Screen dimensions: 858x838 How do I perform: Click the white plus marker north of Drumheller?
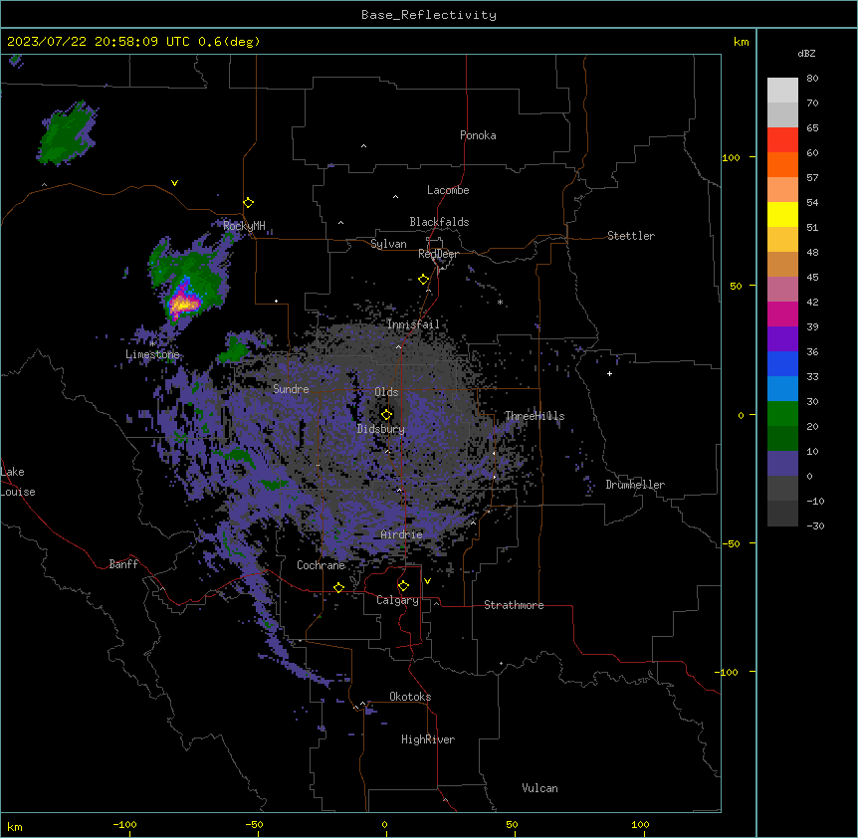tap(609, 373)
